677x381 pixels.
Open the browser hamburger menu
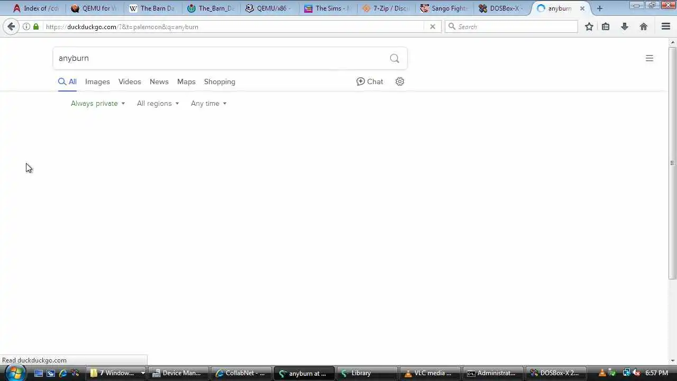pos(666,26)
